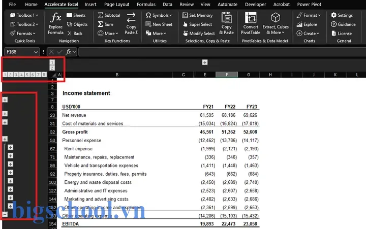Switch to the Review tab
This screenshot has width=366, height=229.
click(187, 4)
